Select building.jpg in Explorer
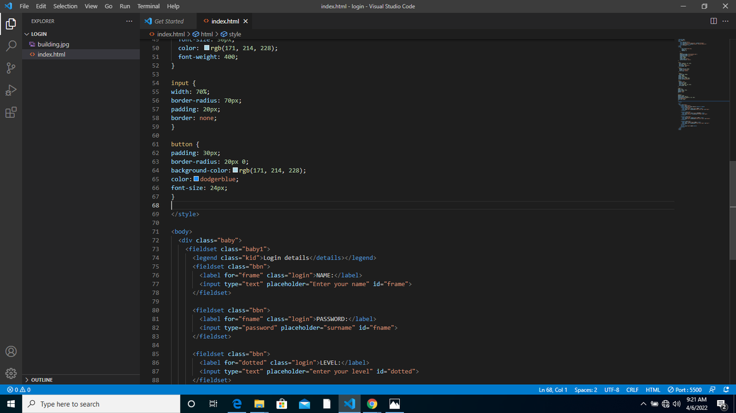Screen dimensions: 736x413 [53, 44]
